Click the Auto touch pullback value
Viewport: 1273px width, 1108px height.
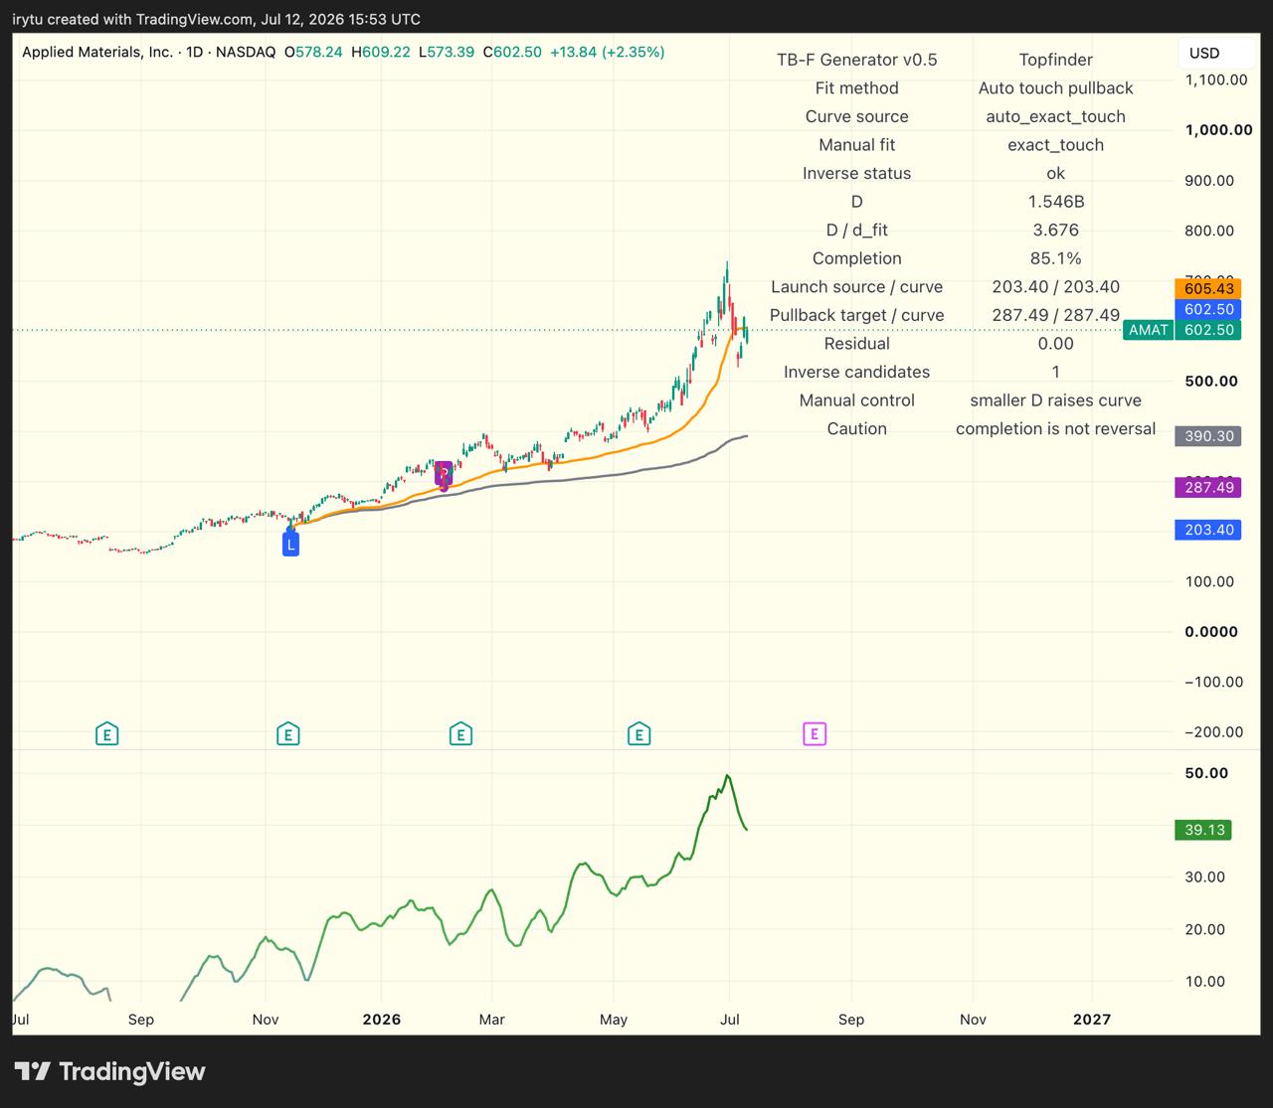coord(1055,88)
